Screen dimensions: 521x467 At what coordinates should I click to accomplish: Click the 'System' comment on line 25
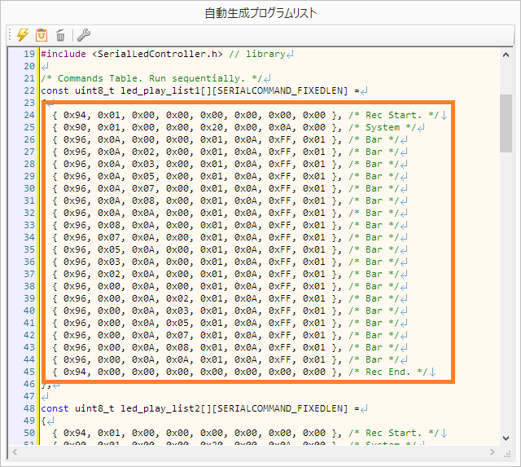coord(383,128)
